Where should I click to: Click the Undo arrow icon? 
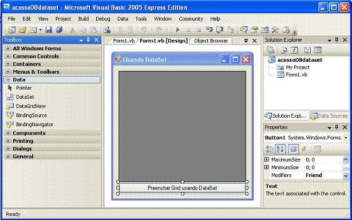(144, 30)
